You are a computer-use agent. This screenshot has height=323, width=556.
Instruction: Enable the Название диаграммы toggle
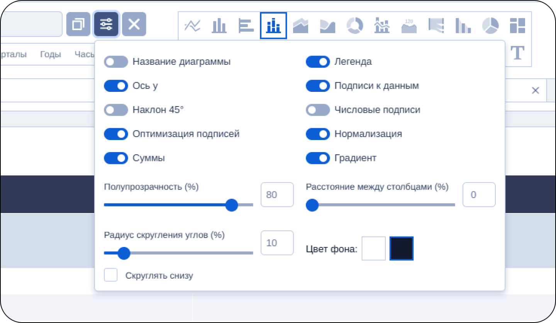(116, 62)
